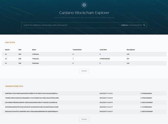The height and width of the screenshot is (124, 168).
Task: Open the transaction hash timestamped 5:48:16
Action: (32, 98)
